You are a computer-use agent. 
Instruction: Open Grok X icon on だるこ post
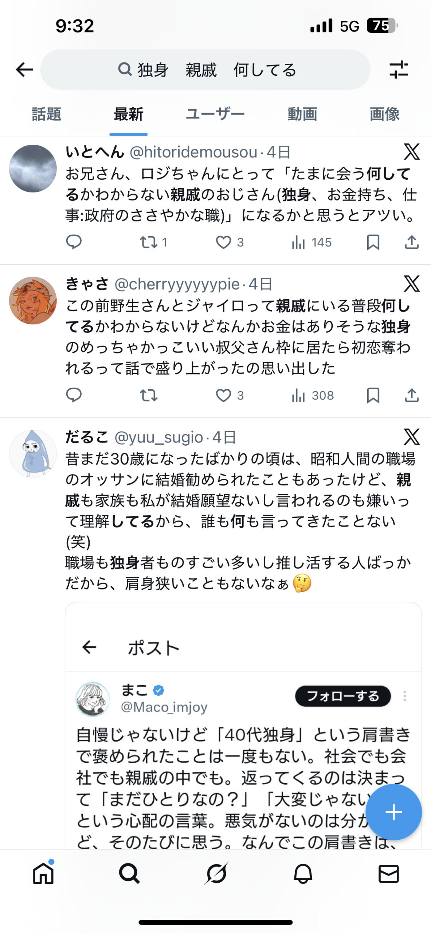pos(412,437)
